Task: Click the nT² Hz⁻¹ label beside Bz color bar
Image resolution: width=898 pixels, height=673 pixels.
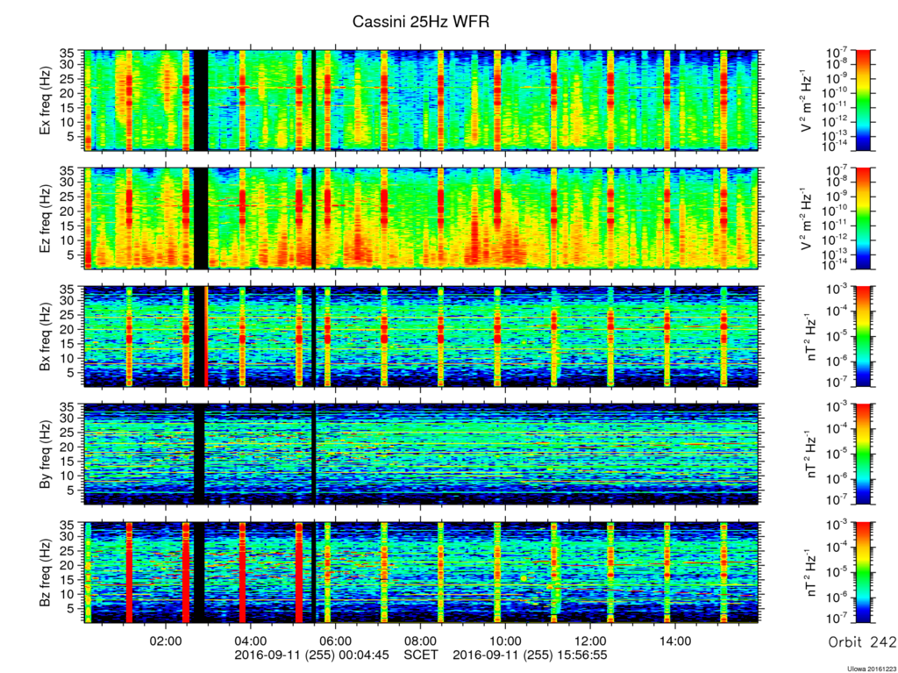Action: point(809,572)
